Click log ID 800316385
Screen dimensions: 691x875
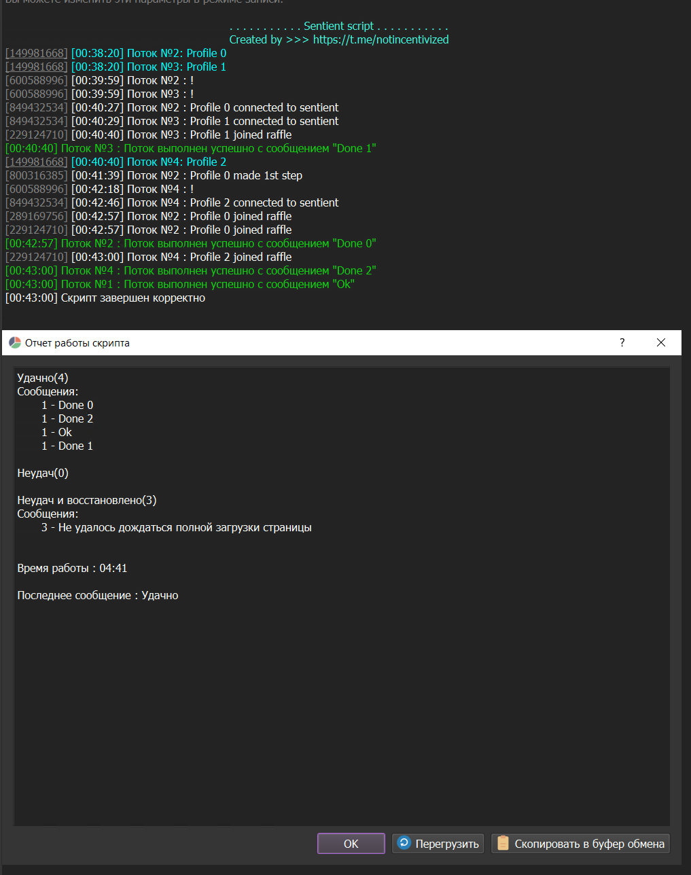click(37, 175)
